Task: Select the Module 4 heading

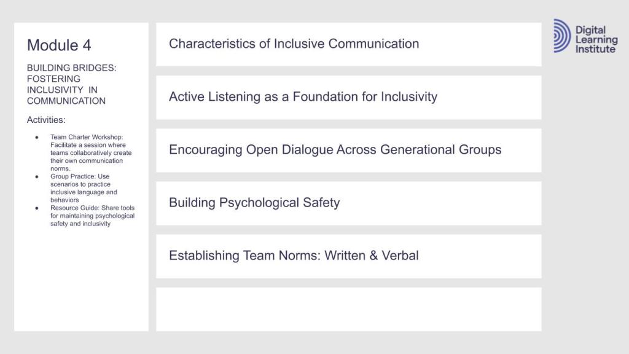Action: (59, 45)
